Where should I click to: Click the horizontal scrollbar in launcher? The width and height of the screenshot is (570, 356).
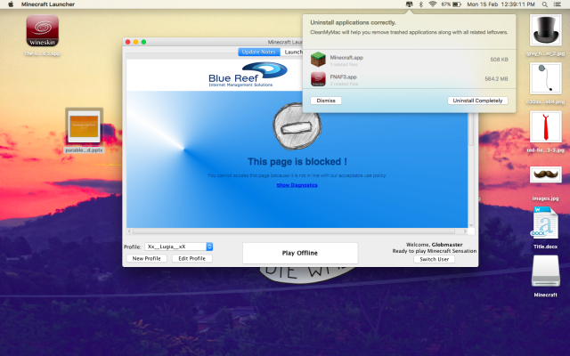294,231
